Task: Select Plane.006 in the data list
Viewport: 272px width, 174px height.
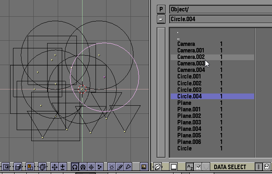Action: (212, 142)
